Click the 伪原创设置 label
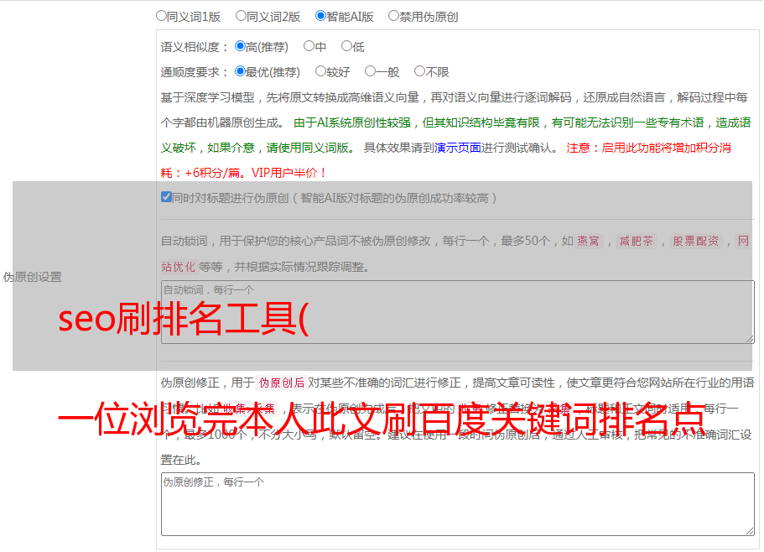Viewport: 764px width, 552px height. point(33,277)
